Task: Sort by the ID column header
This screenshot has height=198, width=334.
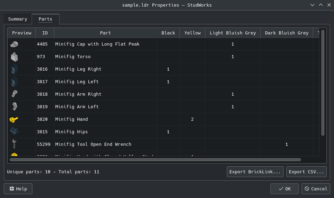Action: [x=45, y=33]
